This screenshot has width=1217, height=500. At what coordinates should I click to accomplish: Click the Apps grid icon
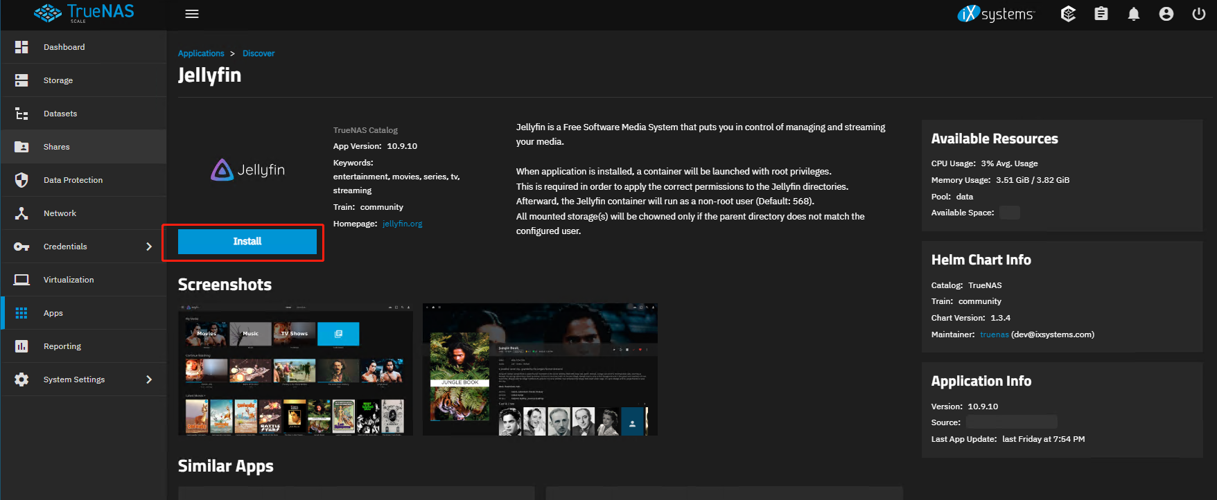pos(21,313)
